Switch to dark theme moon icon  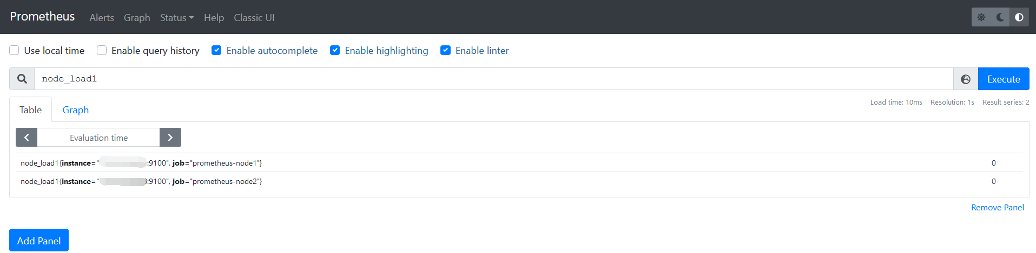1000,17
